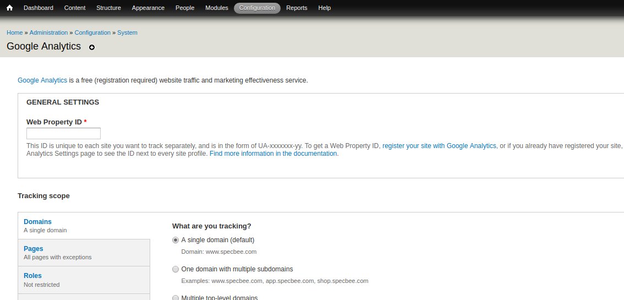This screenshot has width=624, height=300.
Task: Add Google Analytics page to shortcuts icon
Action: [92, 47]
